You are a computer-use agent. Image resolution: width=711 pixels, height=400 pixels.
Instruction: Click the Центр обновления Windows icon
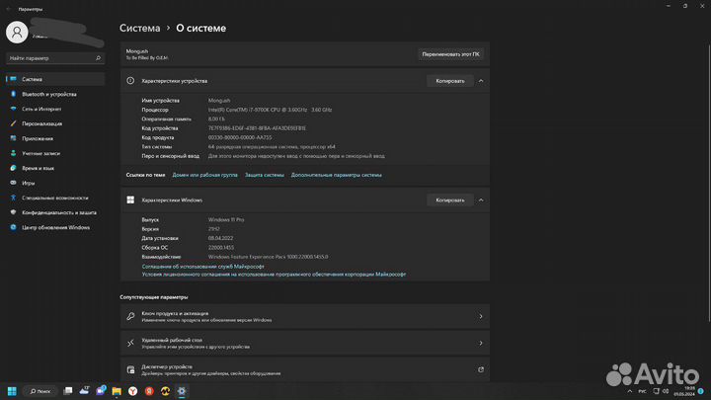[13, 227]
